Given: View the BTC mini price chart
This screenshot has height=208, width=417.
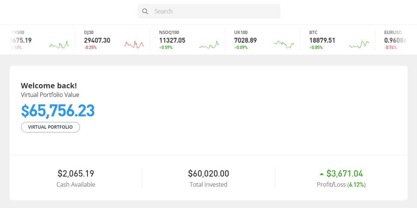Looking at the screenshot, I should pos(359,45).
